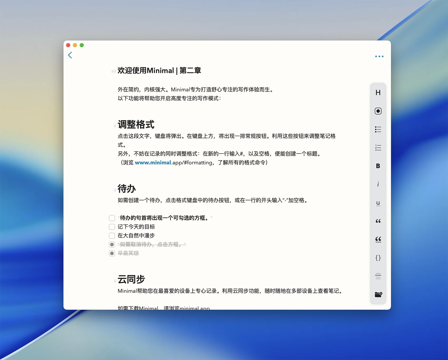Click the add-to-folder icon
Viewport: 448px width, 360px height.
(x=378, y=295)
